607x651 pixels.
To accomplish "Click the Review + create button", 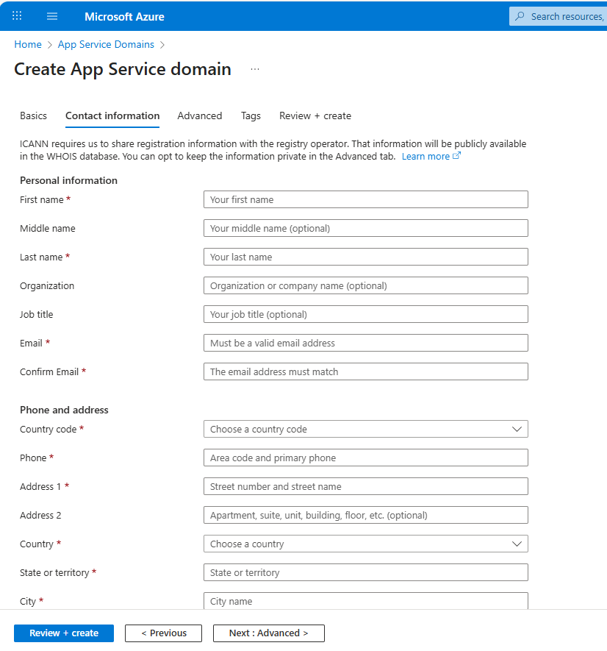I will [x=64, y=633].
